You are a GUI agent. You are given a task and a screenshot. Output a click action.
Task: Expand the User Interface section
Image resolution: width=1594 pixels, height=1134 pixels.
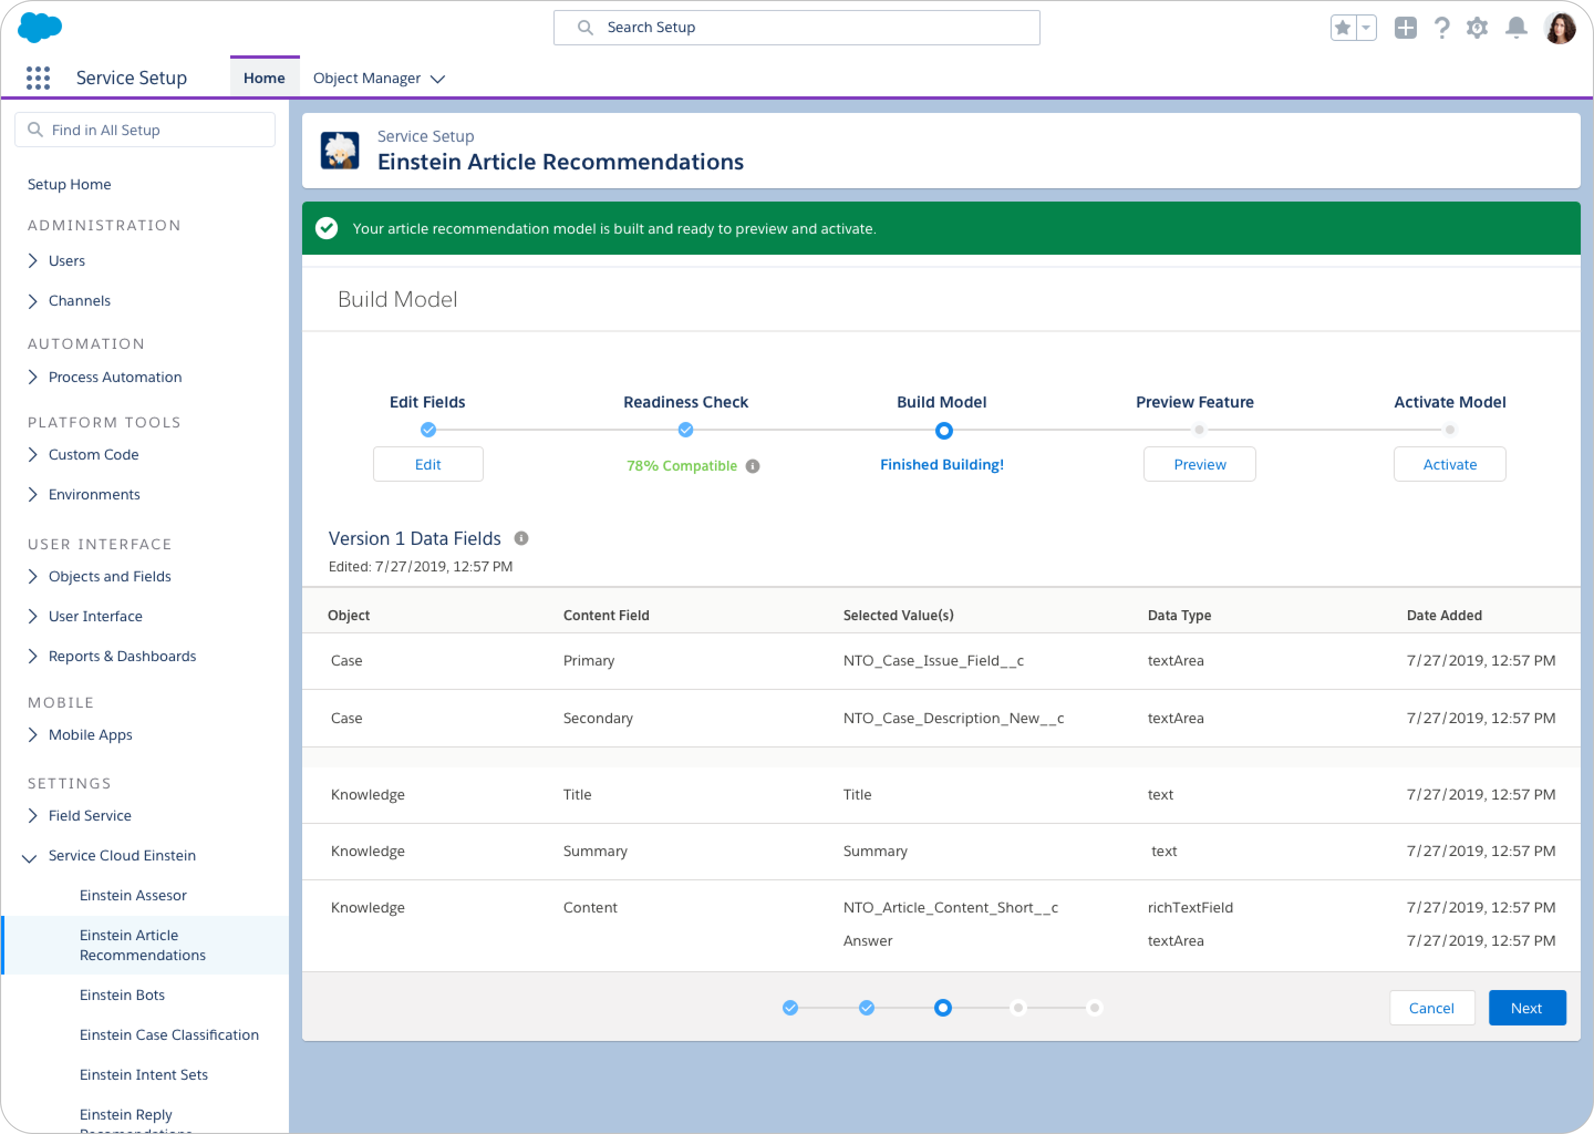point(33,616)
